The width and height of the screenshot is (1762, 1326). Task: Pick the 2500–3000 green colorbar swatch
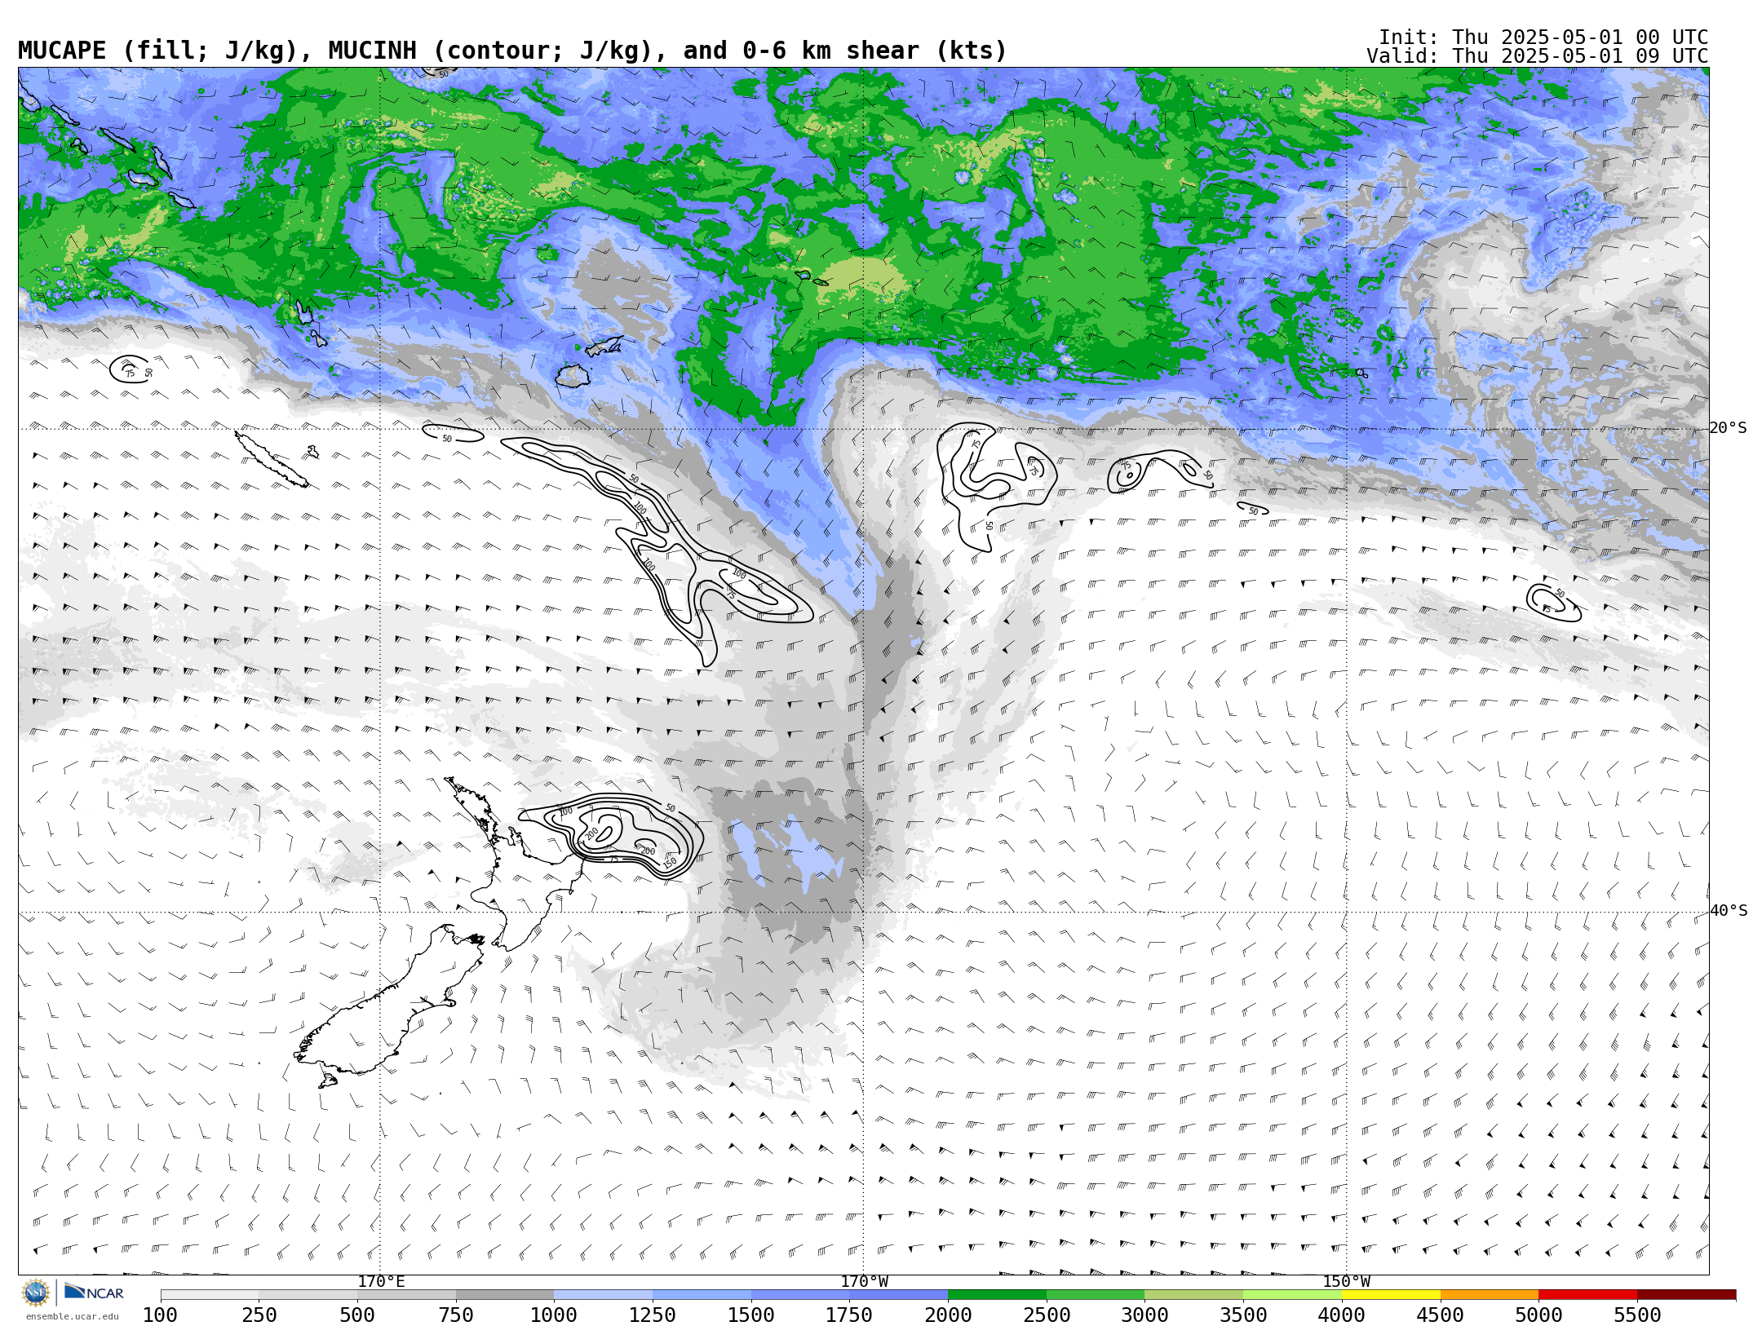coord(1096,1295)
